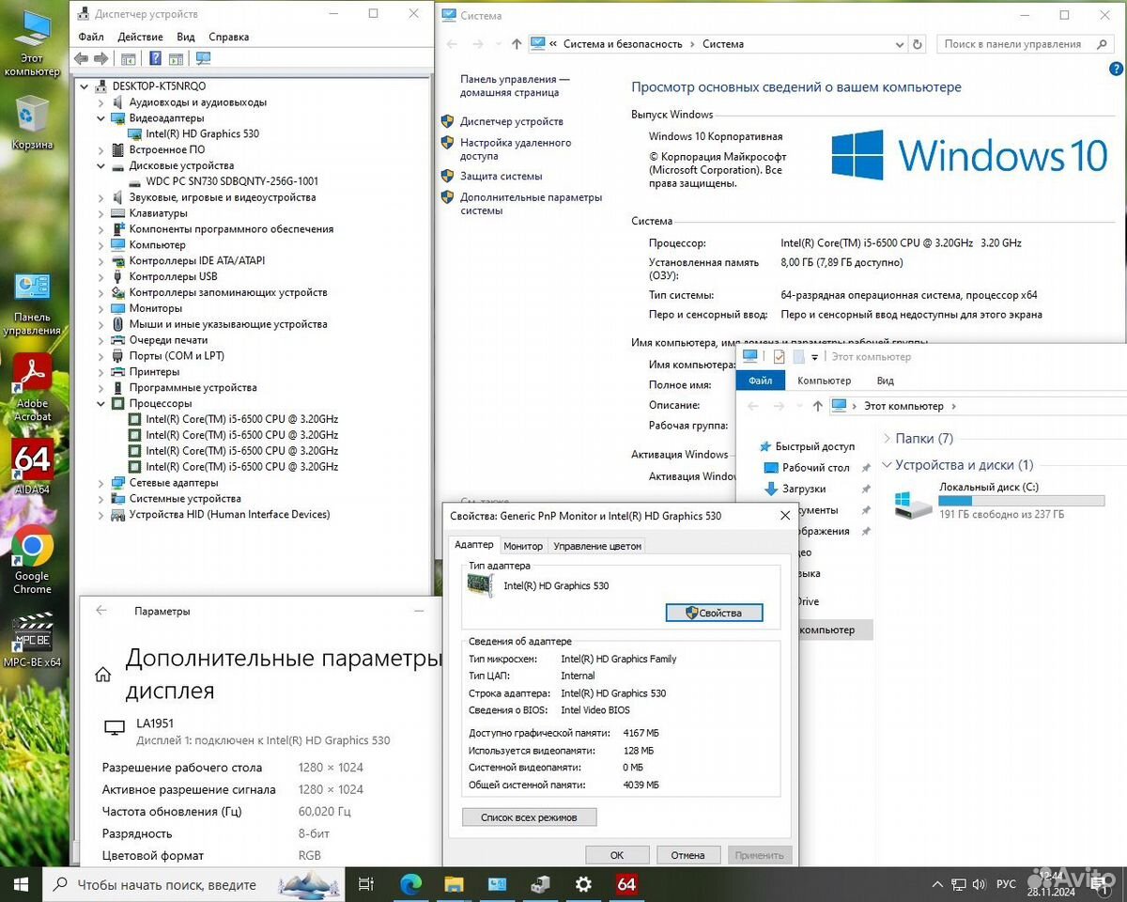Expand the Папки (7) group in Explorer

point(888,439)
